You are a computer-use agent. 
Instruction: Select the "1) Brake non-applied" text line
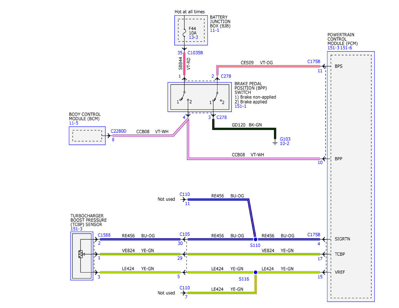255,97
